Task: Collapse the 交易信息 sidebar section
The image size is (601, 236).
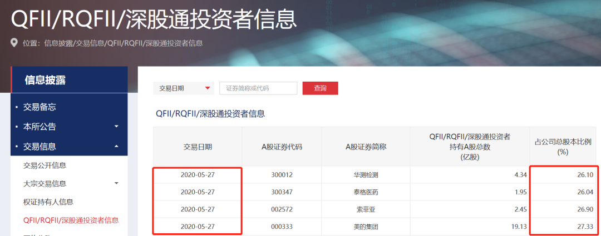Action: pyautogui.click(x=116, y=147)
